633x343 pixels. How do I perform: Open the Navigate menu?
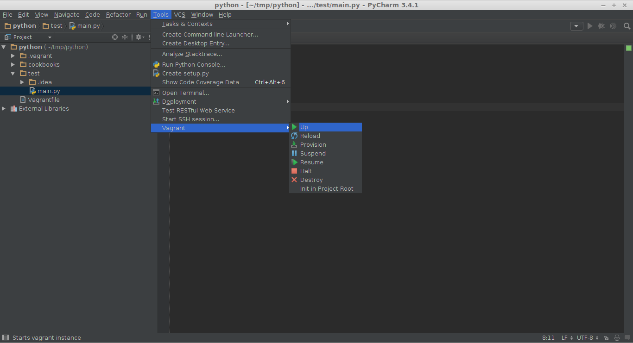(x=67, y=14)
